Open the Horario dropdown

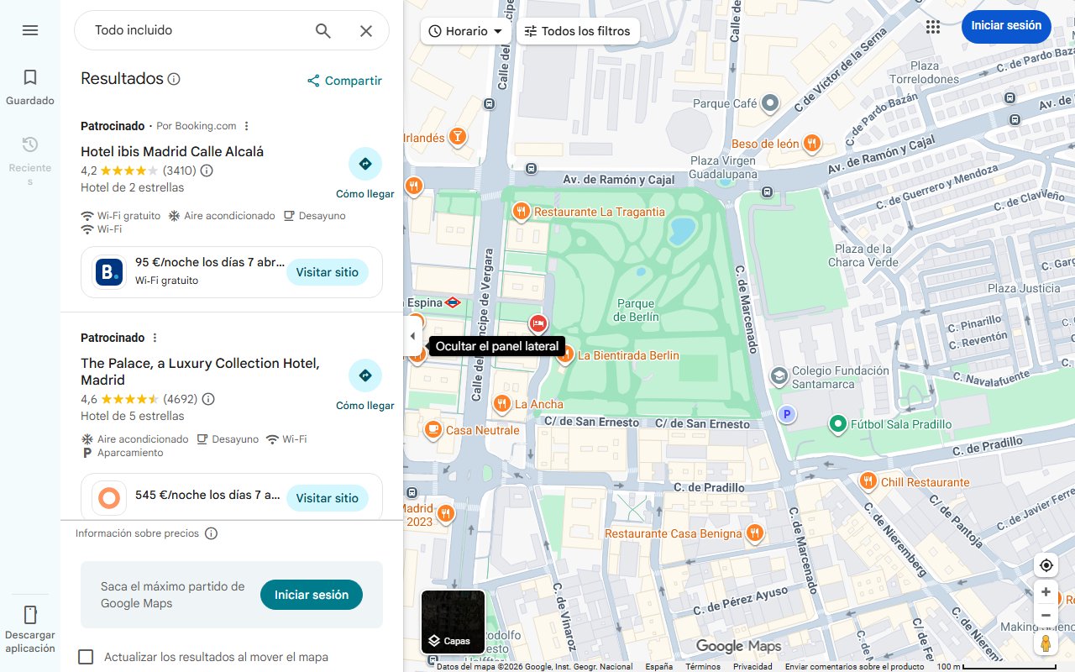click(465, 30)
